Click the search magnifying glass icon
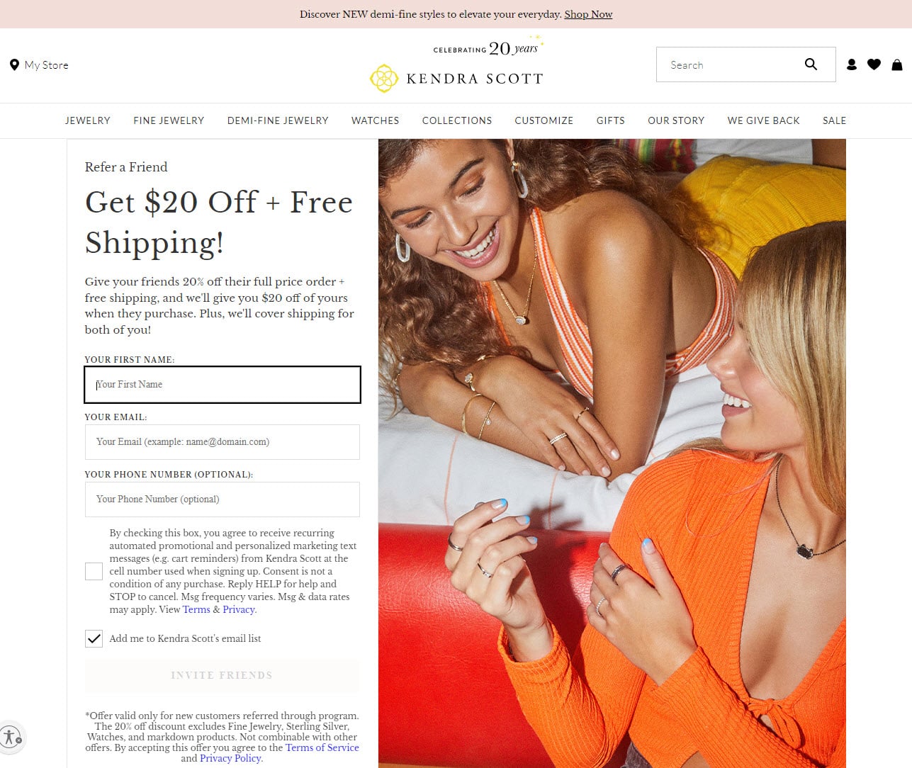Image resolution: width=912 pixels, height=768 pixels. (811, 64)
